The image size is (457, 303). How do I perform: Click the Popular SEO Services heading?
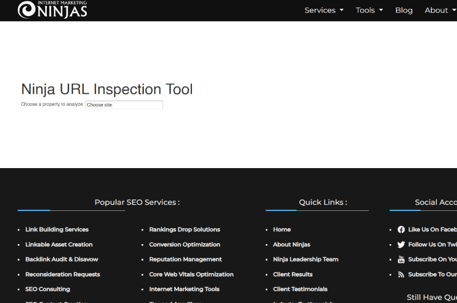pos(137,202)
